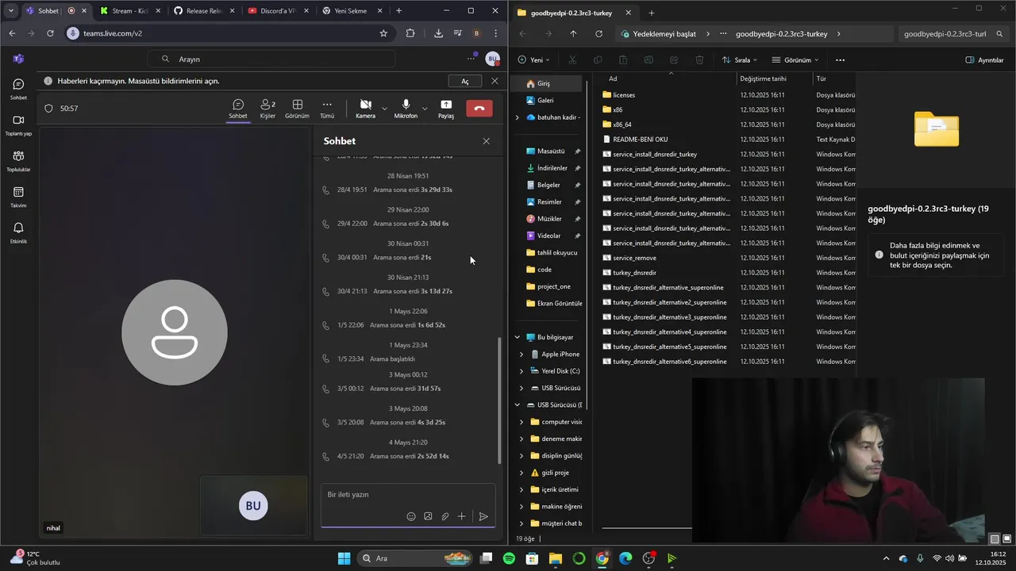Refresh the File Explorer folder

598,34
